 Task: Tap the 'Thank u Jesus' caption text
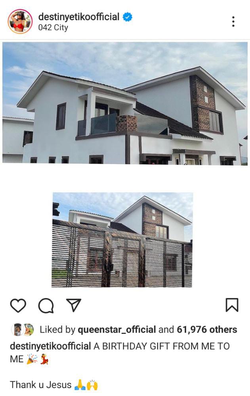(x=41, y=385)
